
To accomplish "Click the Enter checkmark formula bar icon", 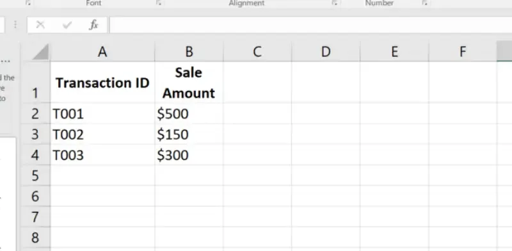I will (x=67, y=25).
